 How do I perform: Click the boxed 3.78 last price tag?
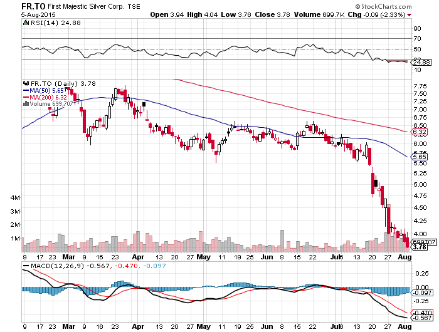point(420,247)
